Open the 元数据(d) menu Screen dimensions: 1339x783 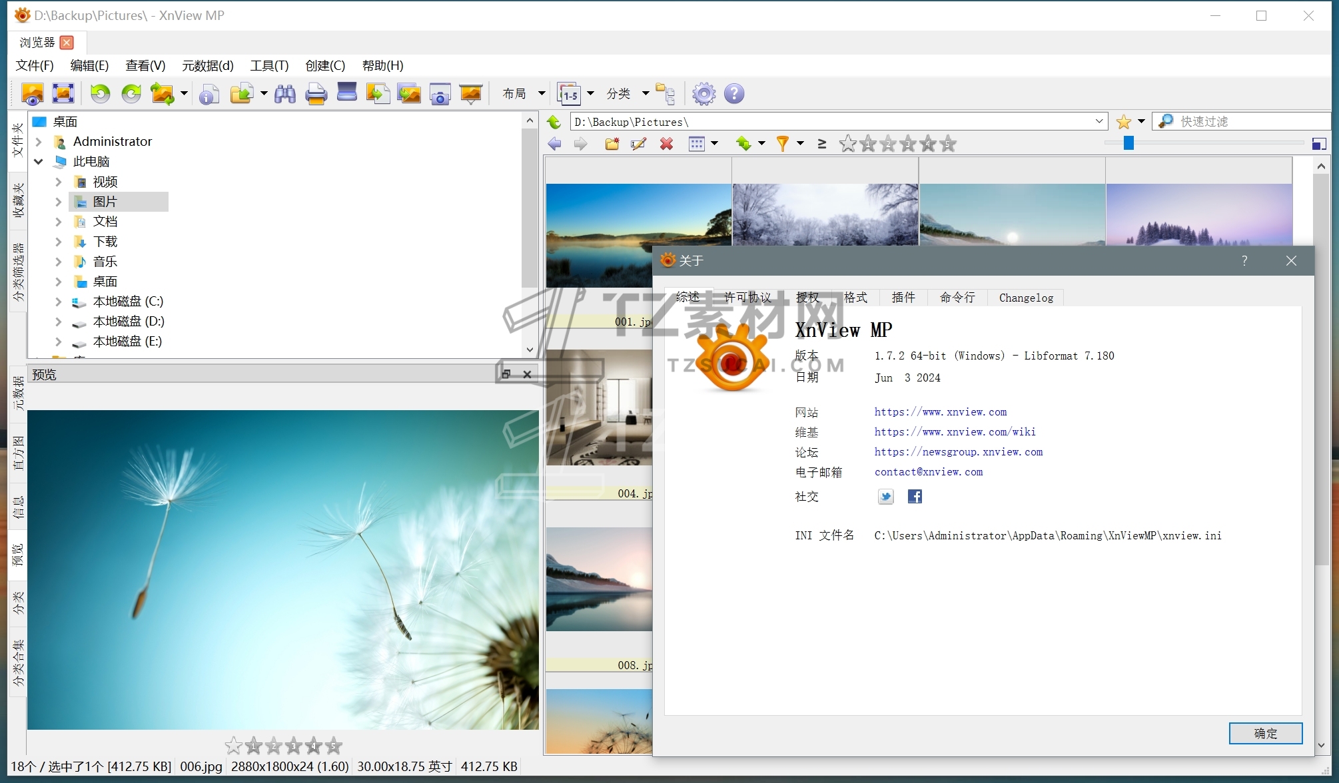click(x=208, y=65)
